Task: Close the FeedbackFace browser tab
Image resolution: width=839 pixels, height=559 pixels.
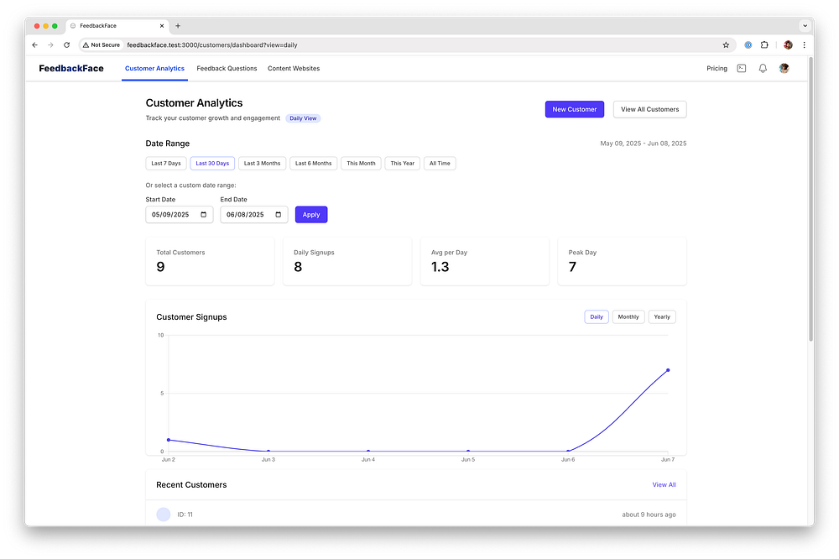Action: 162,26
